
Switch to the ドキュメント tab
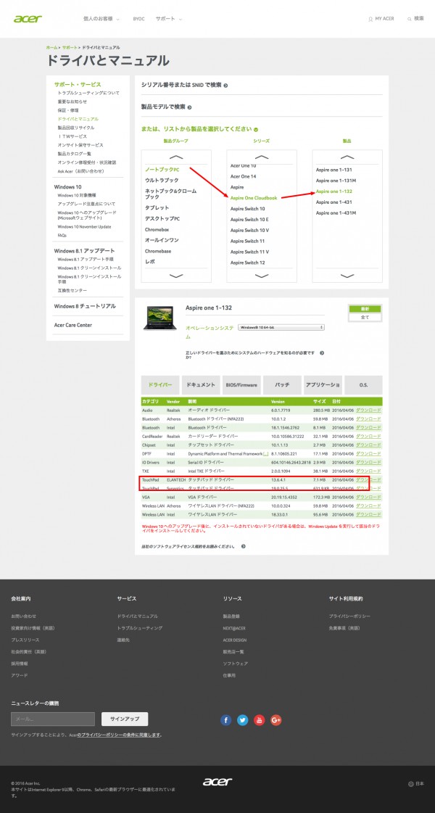(201, 384)
